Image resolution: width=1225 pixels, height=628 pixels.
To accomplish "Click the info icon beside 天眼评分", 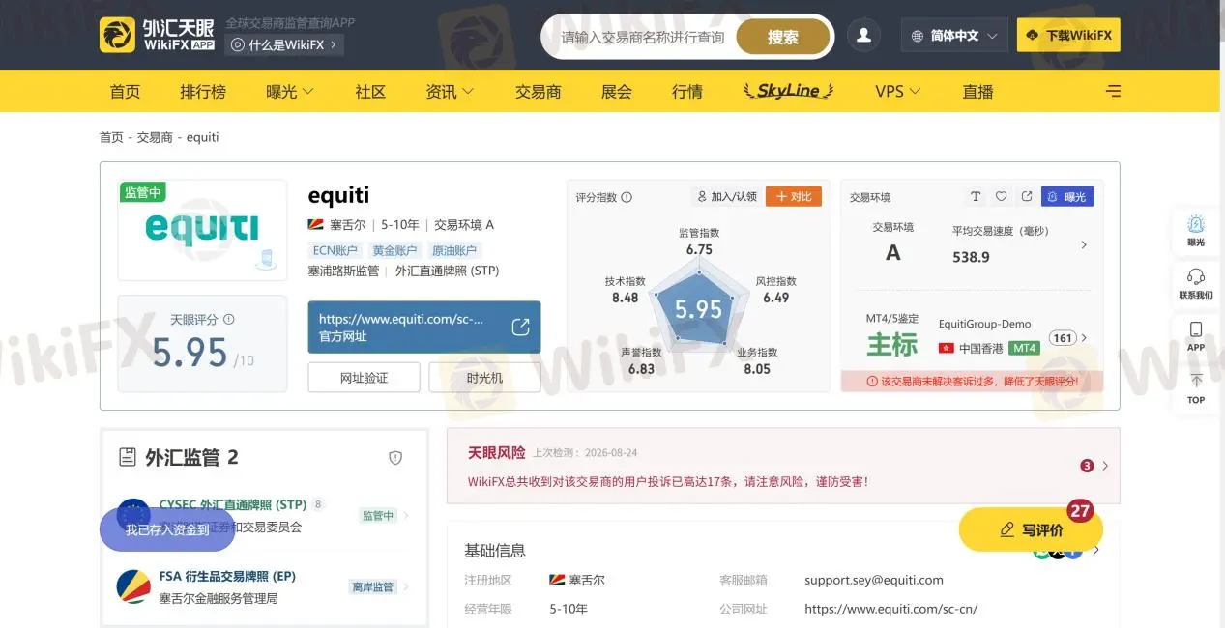I will tap(229, 319).
